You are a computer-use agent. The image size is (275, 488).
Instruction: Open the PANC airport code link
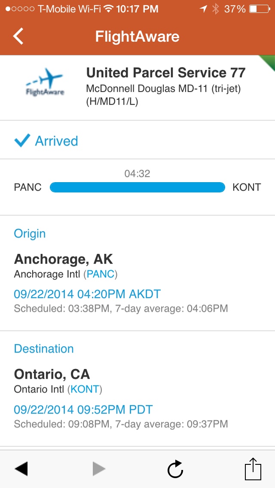click(101, 274)
